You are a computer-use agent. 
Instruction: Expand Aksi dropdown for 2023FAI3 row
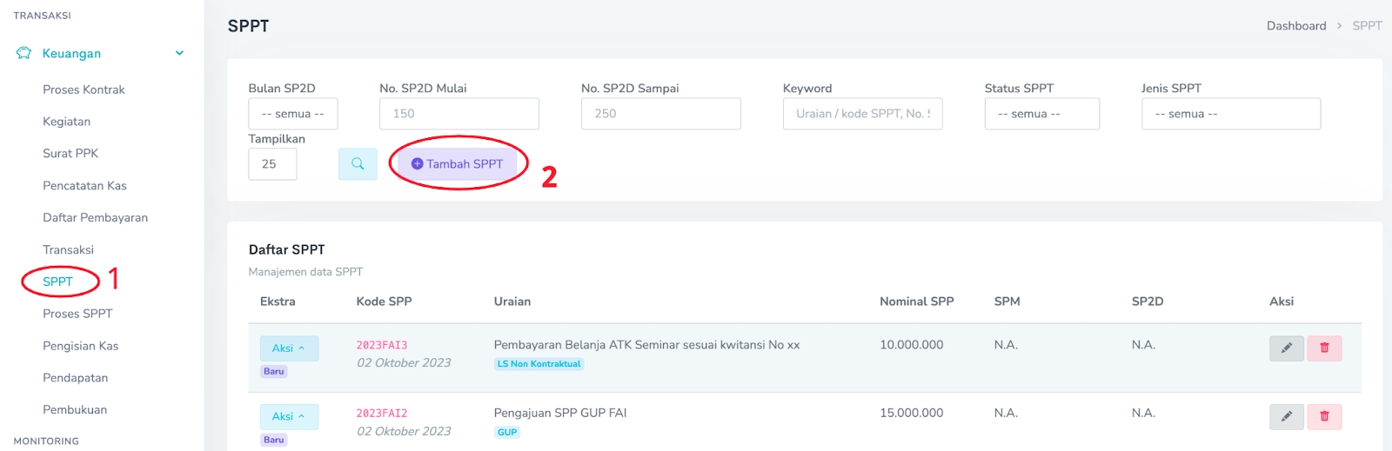[x=289, y=348]
